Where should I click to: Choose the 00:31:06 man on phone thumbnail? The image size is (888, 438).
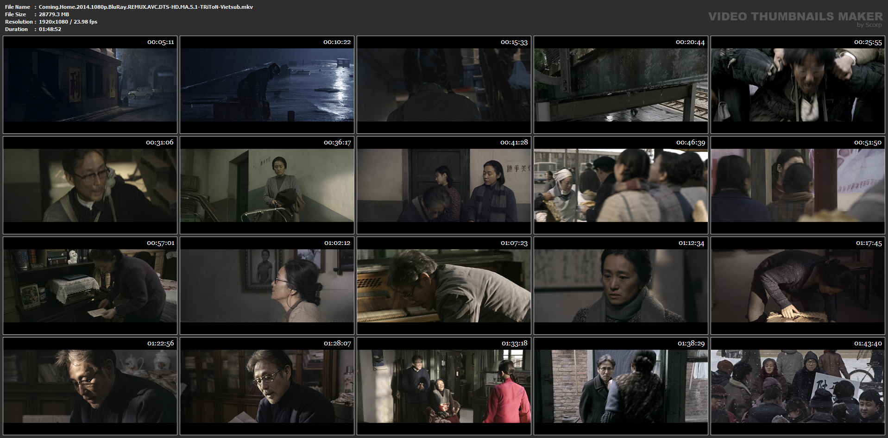point(90,185)
